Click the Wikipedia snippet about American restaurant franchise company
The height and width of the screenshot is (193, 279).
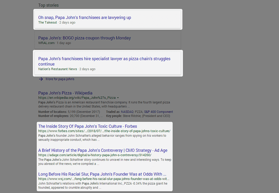104,105
